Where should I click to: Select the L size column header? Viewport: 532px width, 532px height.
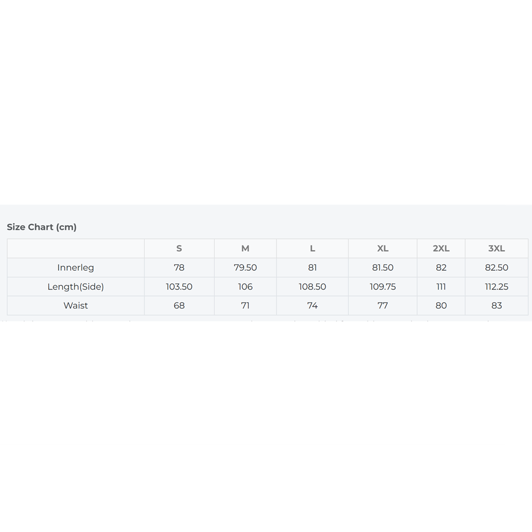click(312, 248)
